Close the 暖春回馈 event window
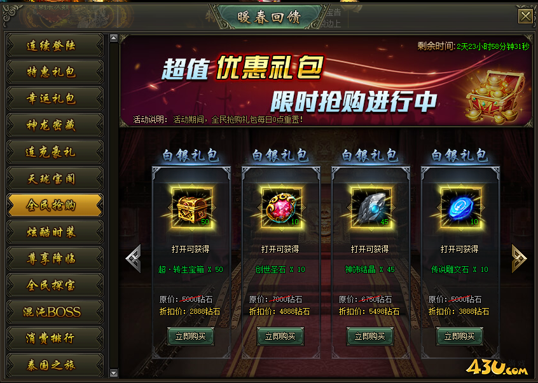Viewport: 538px width, 383px height. click(525, 16)
